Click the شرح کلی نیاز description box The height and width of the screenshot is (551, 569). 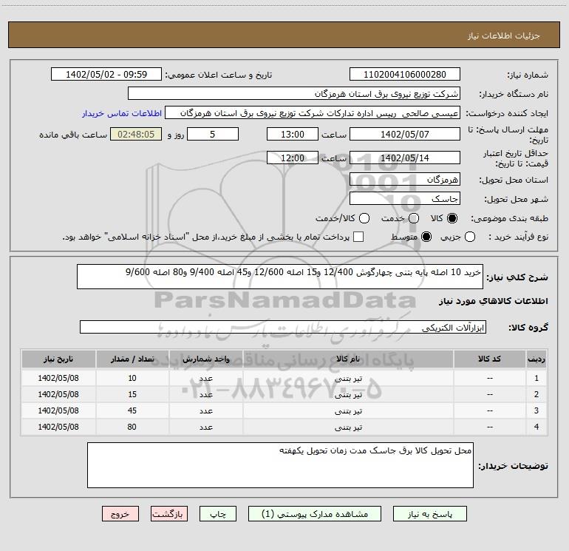tap(280, 277)
